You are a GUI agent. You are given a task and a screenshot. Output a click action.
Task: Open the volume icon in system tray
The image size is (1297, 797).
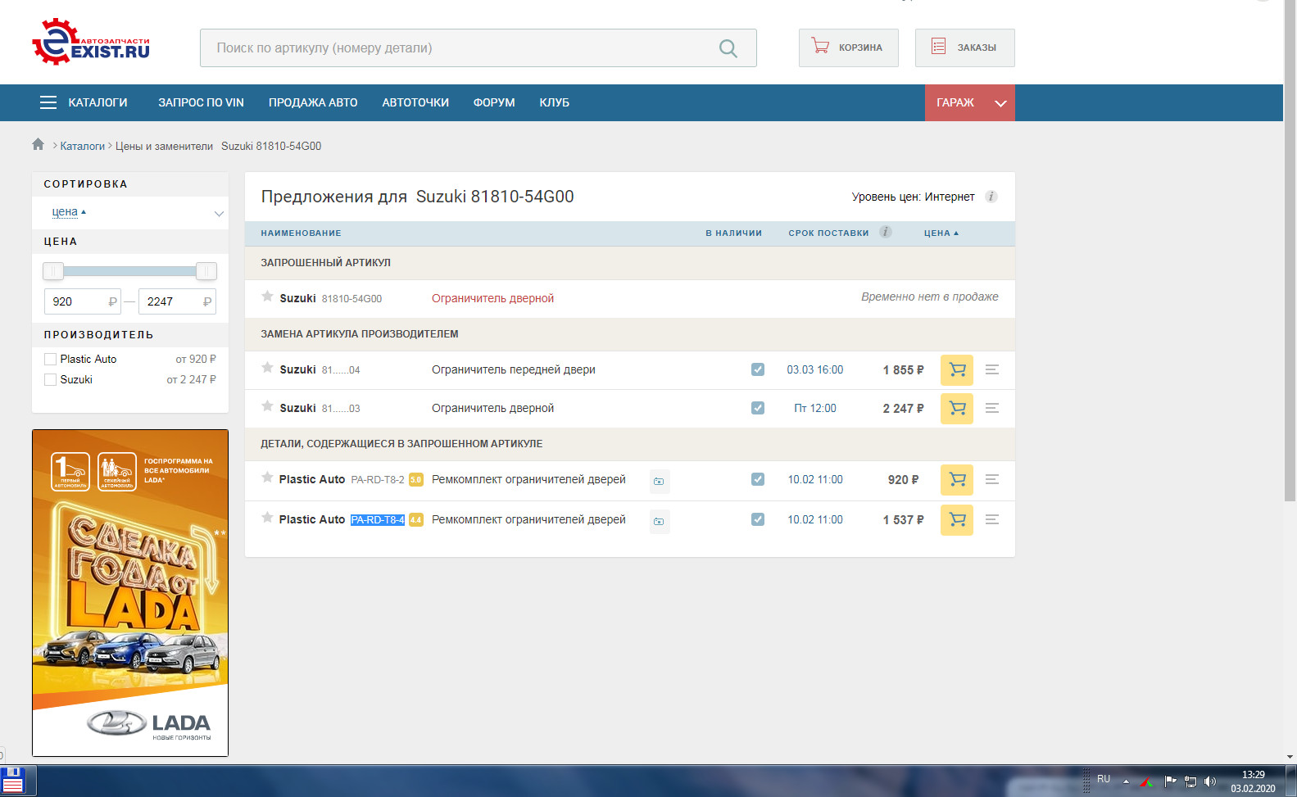coord(1210,781)
